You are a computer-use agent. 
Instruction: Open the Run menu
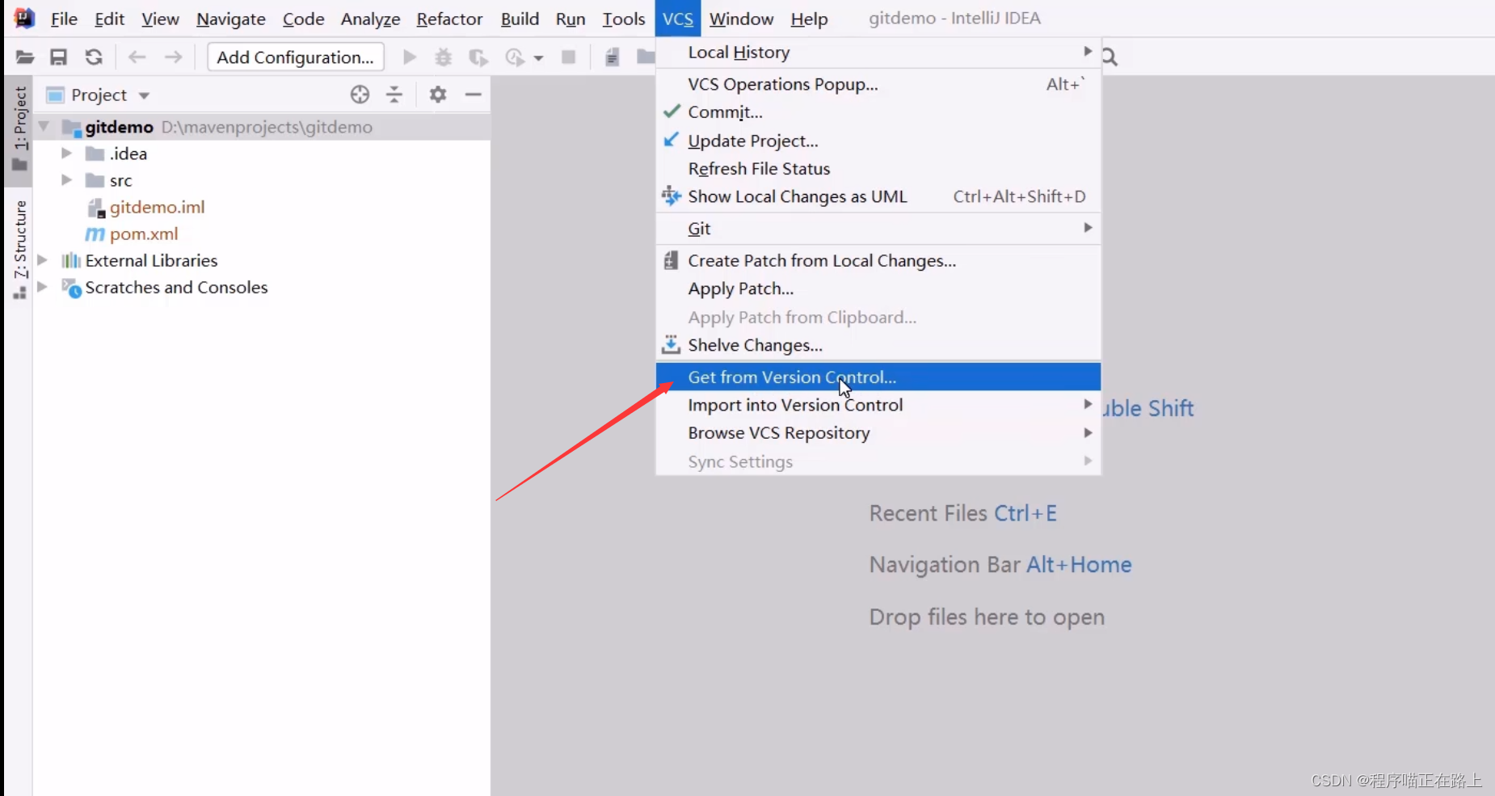(571, 19)
